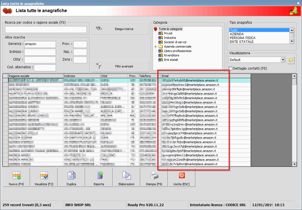302x210 pixels.
Task: Click the funnel icon on Filtri avanzati
Action: 99,66
